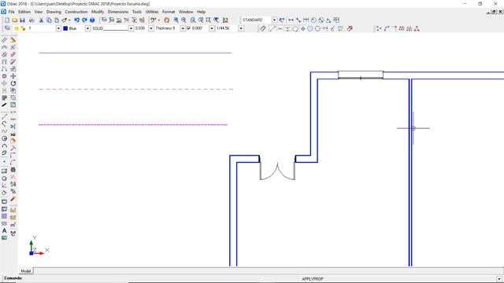Open the View menu
The image size is (504, 283).
point(39,12)
